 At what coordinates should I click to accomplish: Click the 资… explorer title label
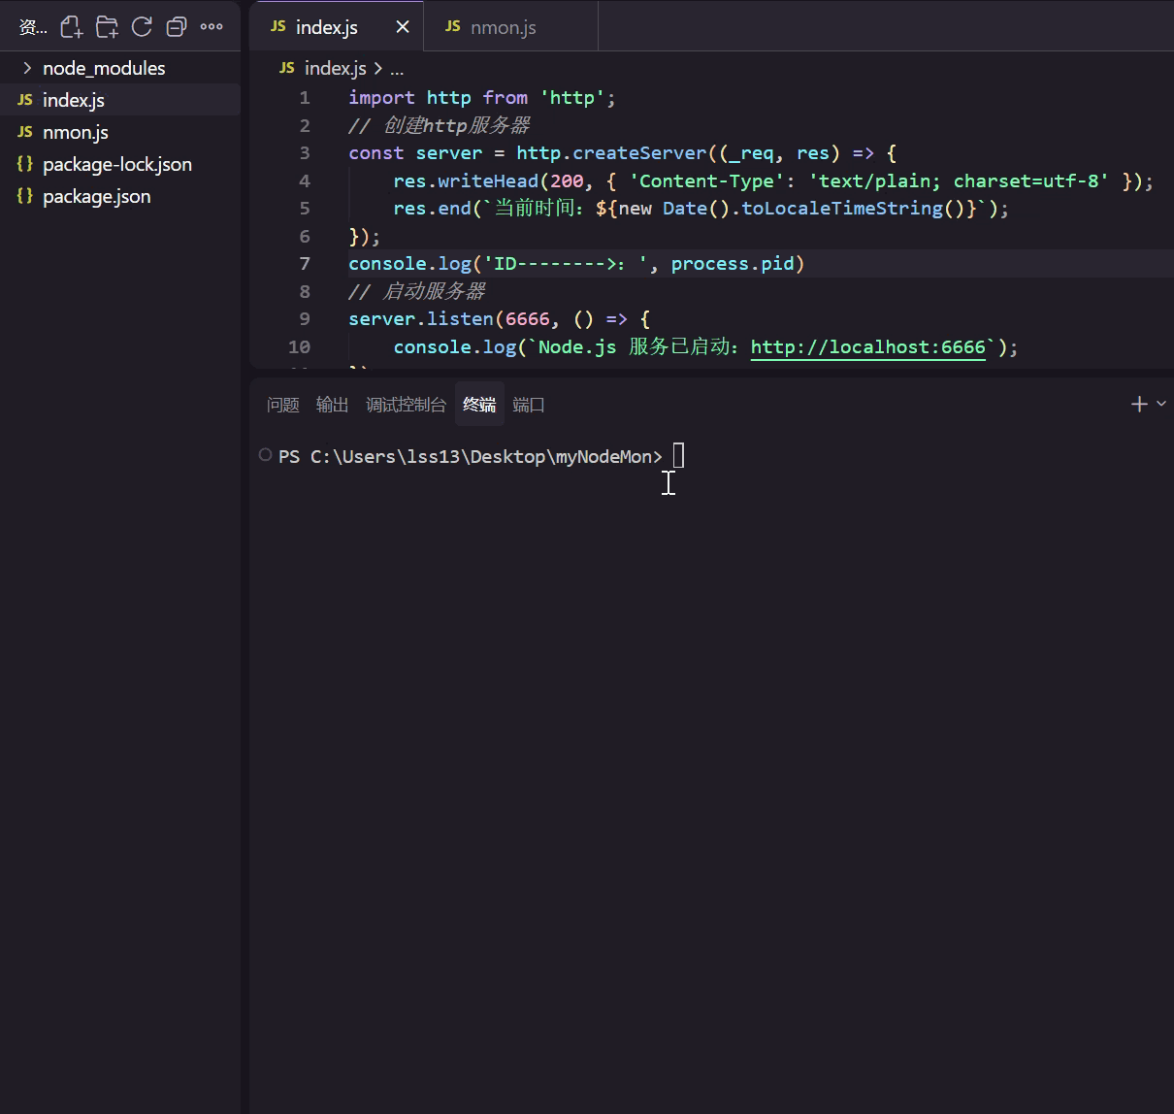(33, 27)
